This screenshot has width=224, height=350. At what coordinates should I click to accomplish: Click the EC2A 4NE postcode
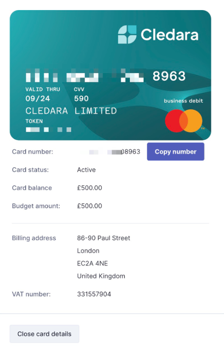[x=92, y=263]
